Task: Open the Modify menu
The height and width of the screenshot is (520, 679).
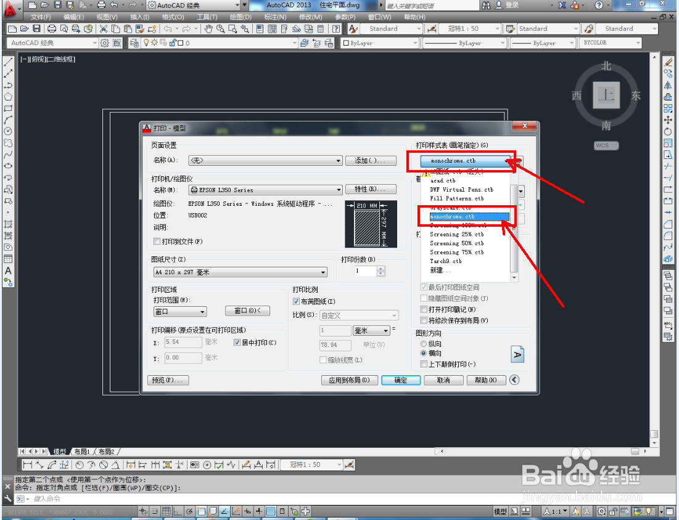Action: click(310, 17)
